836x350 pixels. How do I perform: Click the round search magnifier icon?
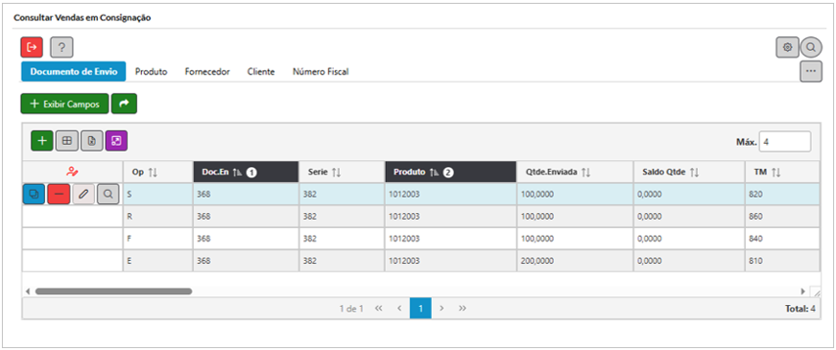tap(811, 47)
